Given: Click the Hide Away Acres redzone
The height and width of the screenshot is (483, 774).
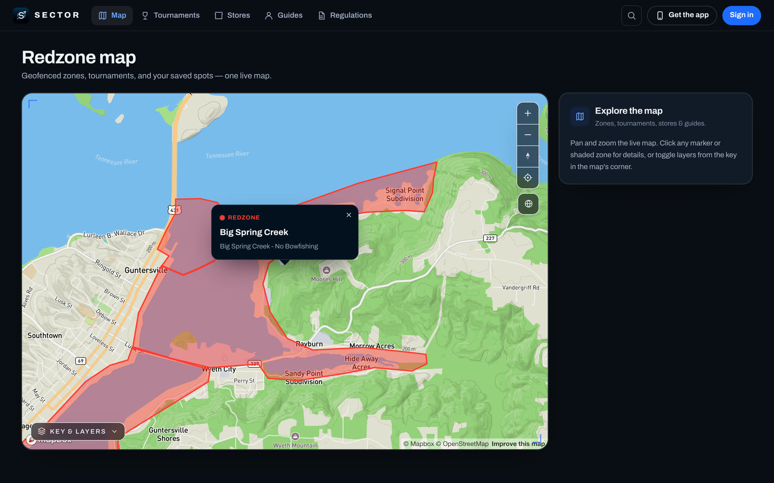Looking at the screenshot, I should 361,363.
